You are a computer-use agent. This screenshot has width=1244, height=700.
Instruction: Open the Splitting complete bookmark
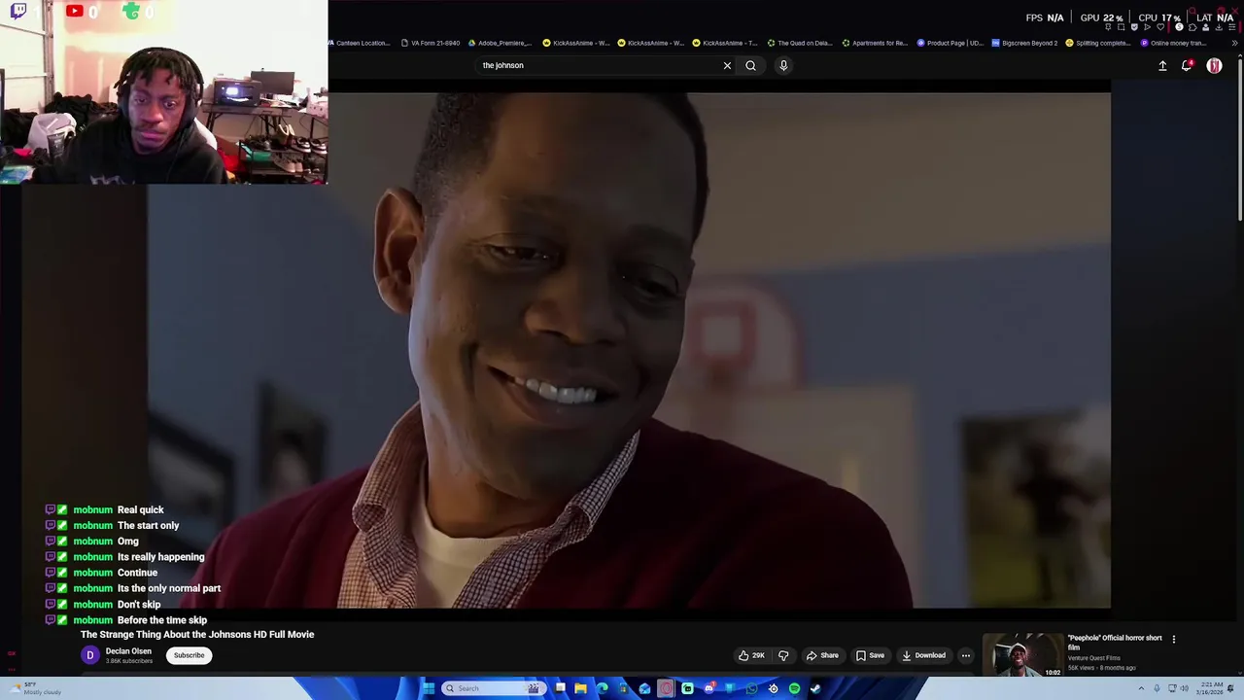tap(1098, 43)
